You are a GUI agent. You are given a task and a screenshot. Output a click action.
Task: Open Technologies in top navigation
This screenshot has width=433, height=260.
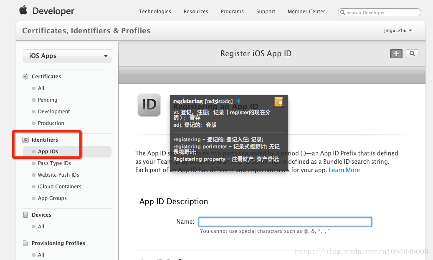(x=155, y=12)
